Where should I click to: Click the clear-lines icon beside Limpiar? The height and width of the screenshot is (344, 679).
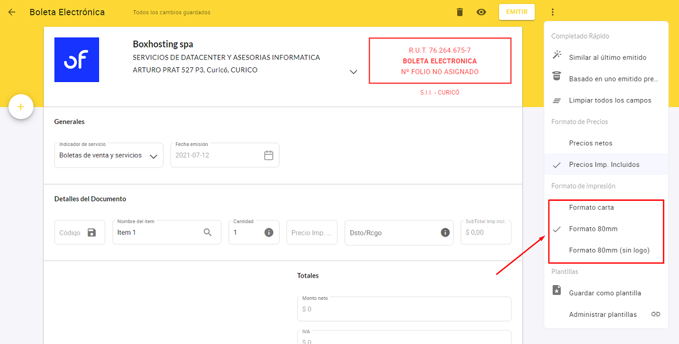click(557, 100)
